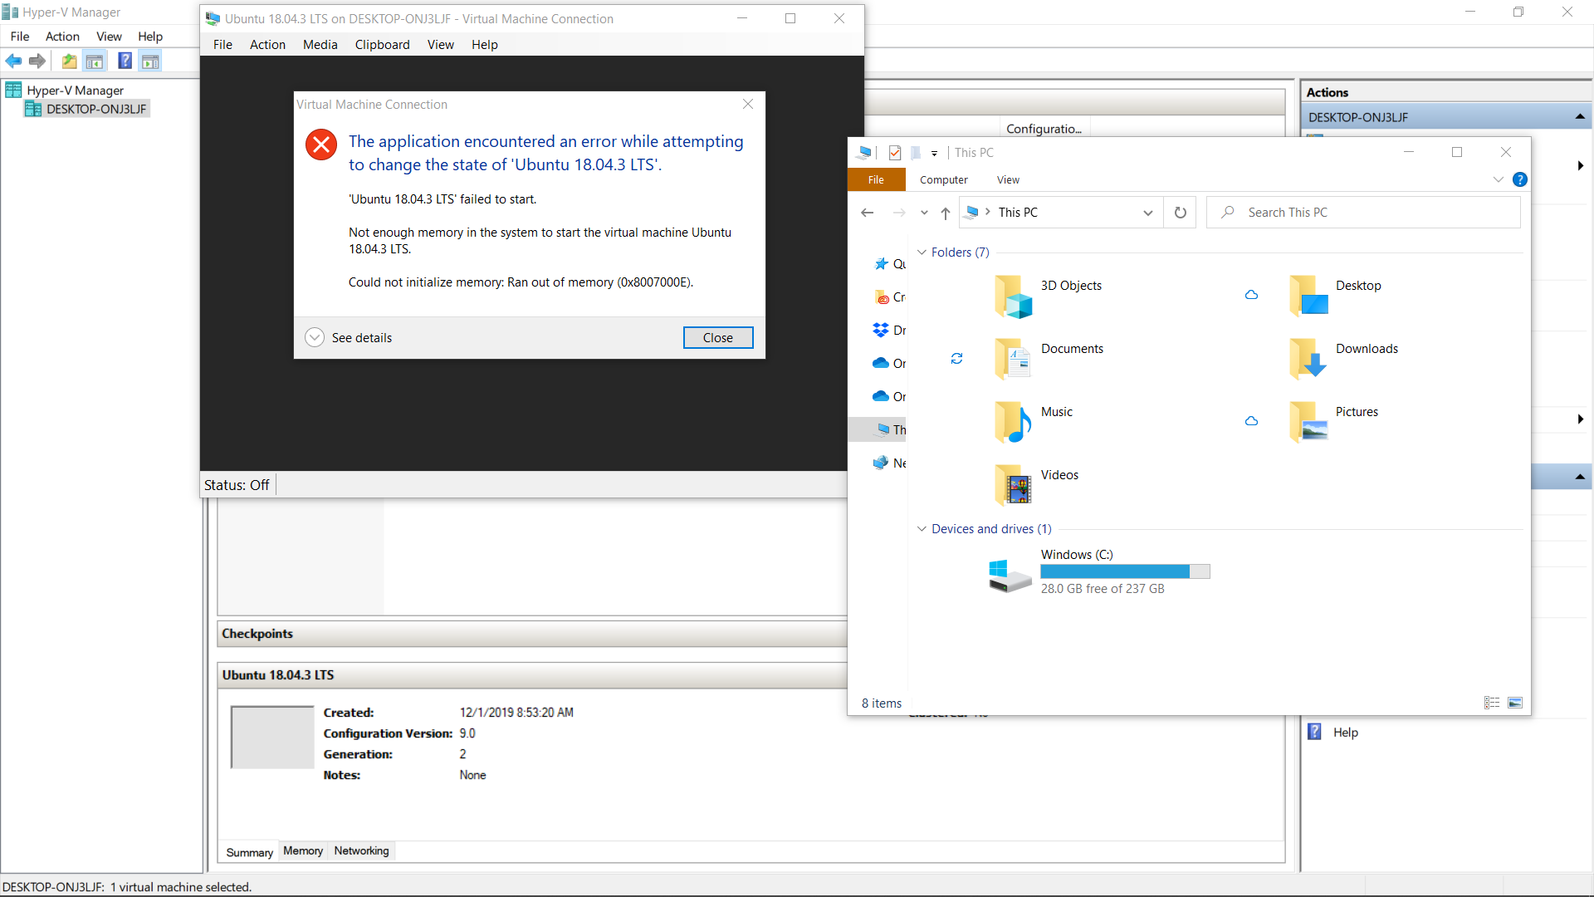Select DESKTOP-ONJ3LJF server in tree
1594x897 pixels.
tap(95, 109)
